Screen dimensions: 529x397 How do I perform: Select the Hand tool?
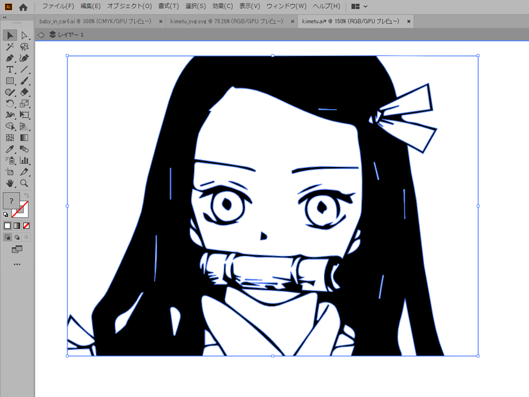10,183
